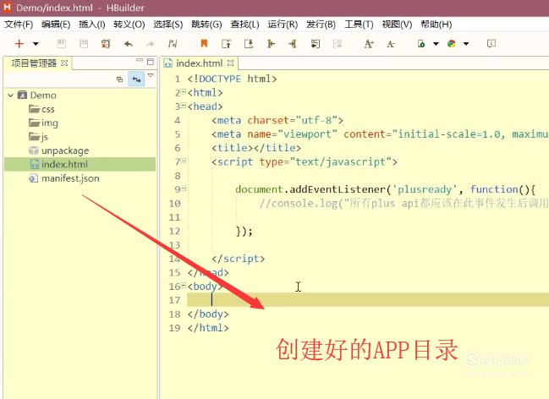Screen dimensions: 549x399
Task: Fold the html tag at line 2
Action: click(x=184, y=91)
